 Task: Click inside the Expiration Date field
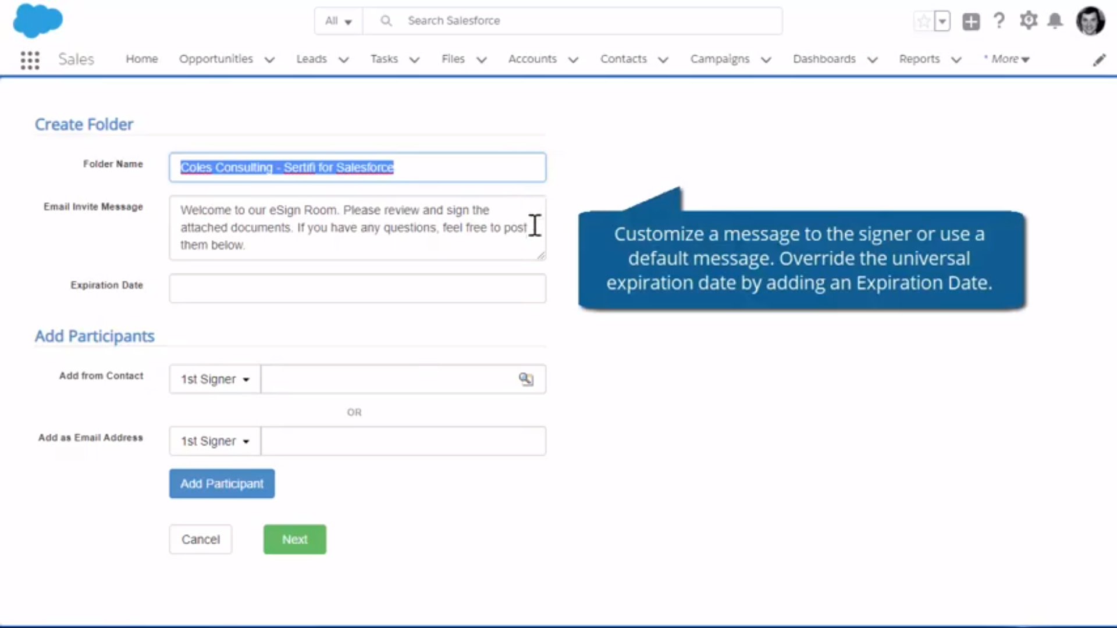point(357,288)
